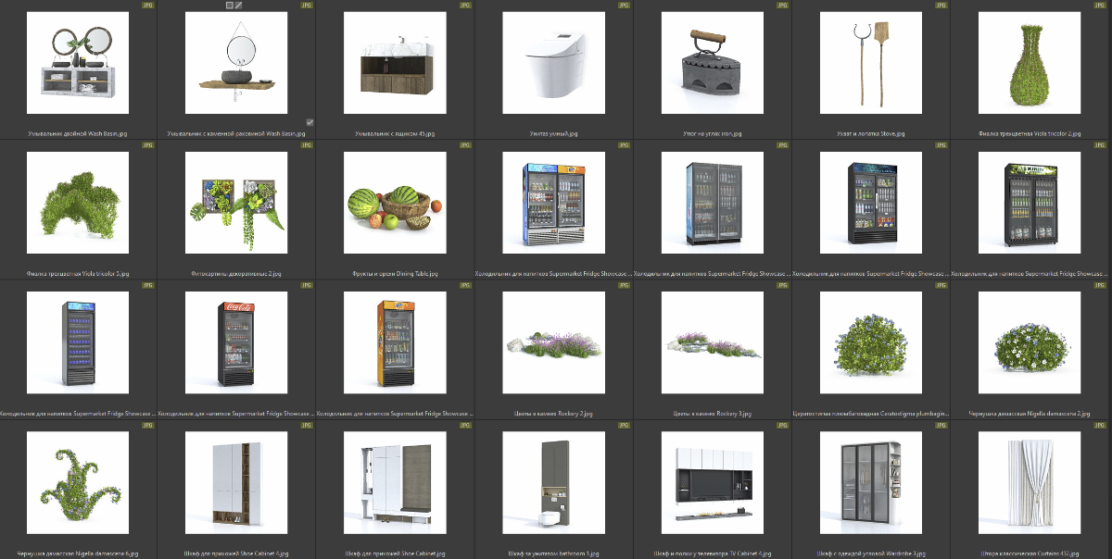Select the decorative phyto wall pictures thumbnail
The width and height of the screenshot is (1112, 559).
237,204
